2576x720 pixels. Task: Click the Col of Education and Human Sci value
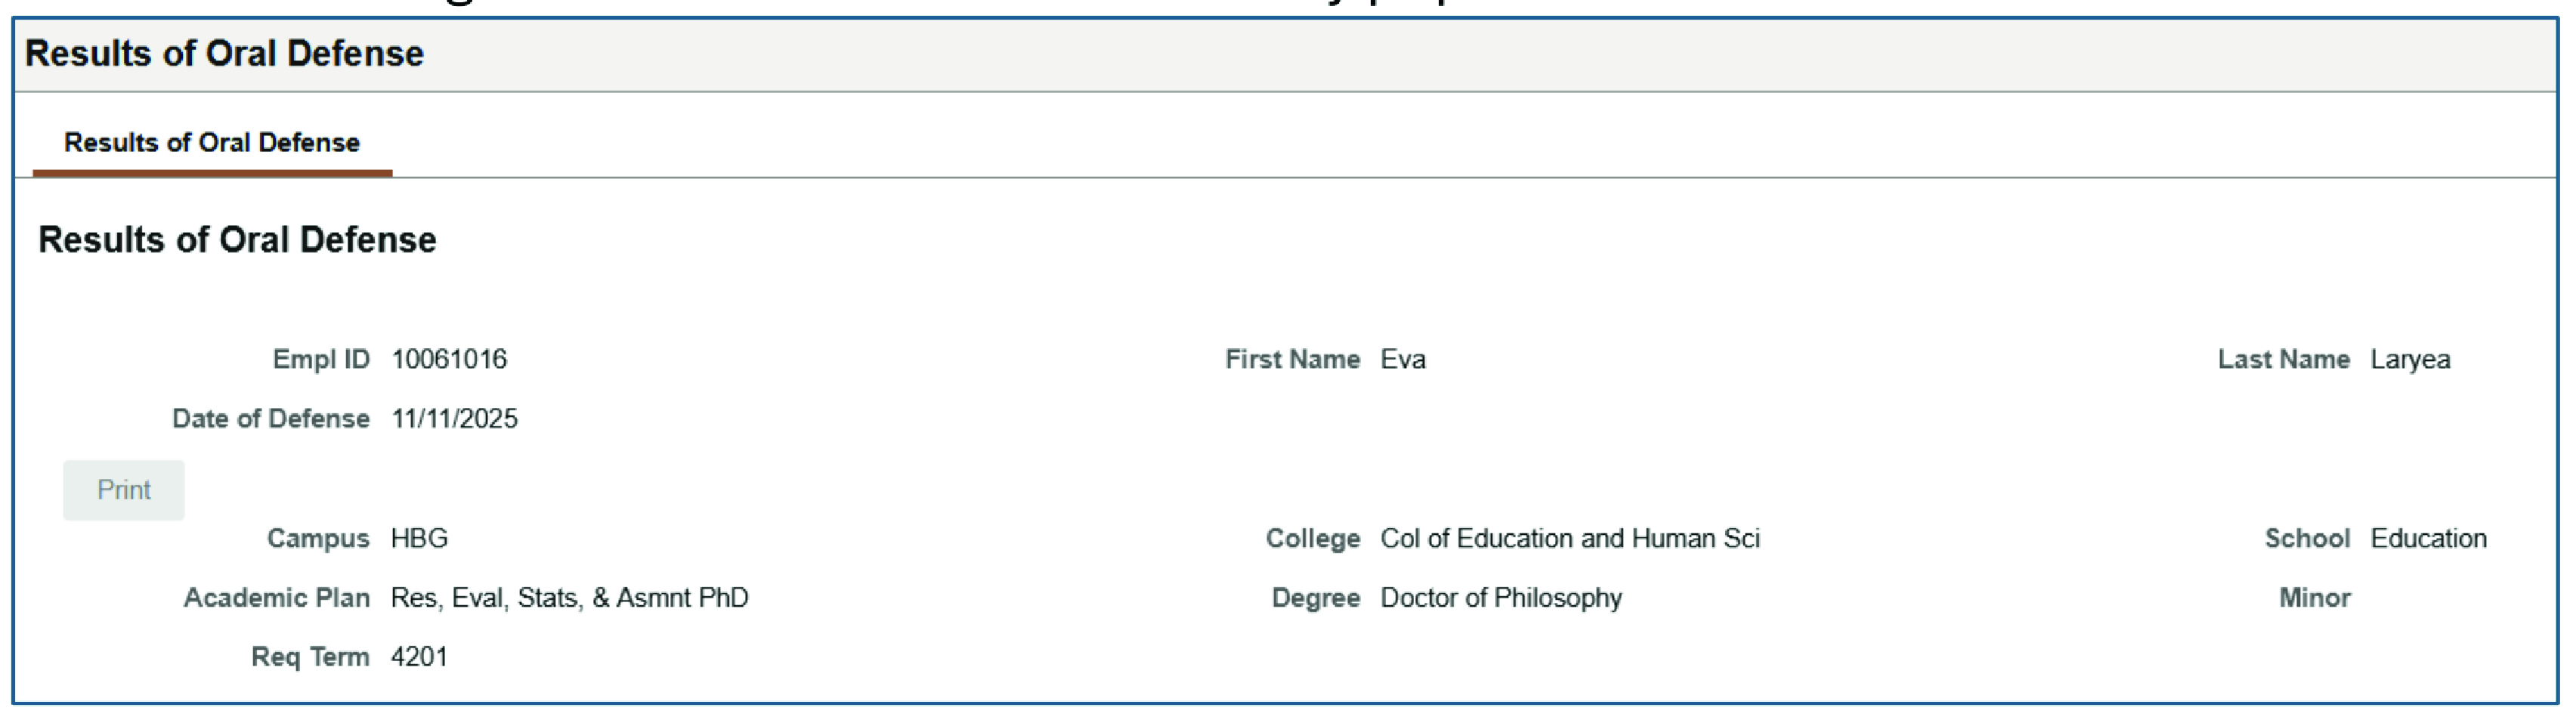click(1570, 538)
